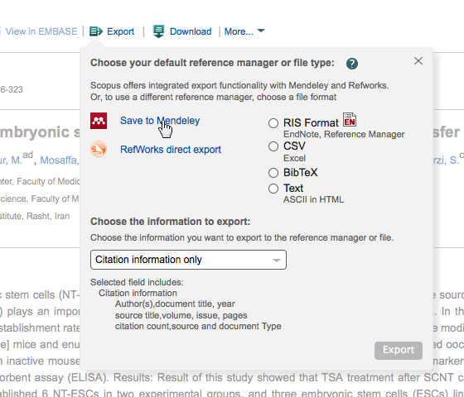The height and width of the screenshot is (397, 464).
Task: Click the orange RefWorks logo icon
Action: [x=99, y=149]
